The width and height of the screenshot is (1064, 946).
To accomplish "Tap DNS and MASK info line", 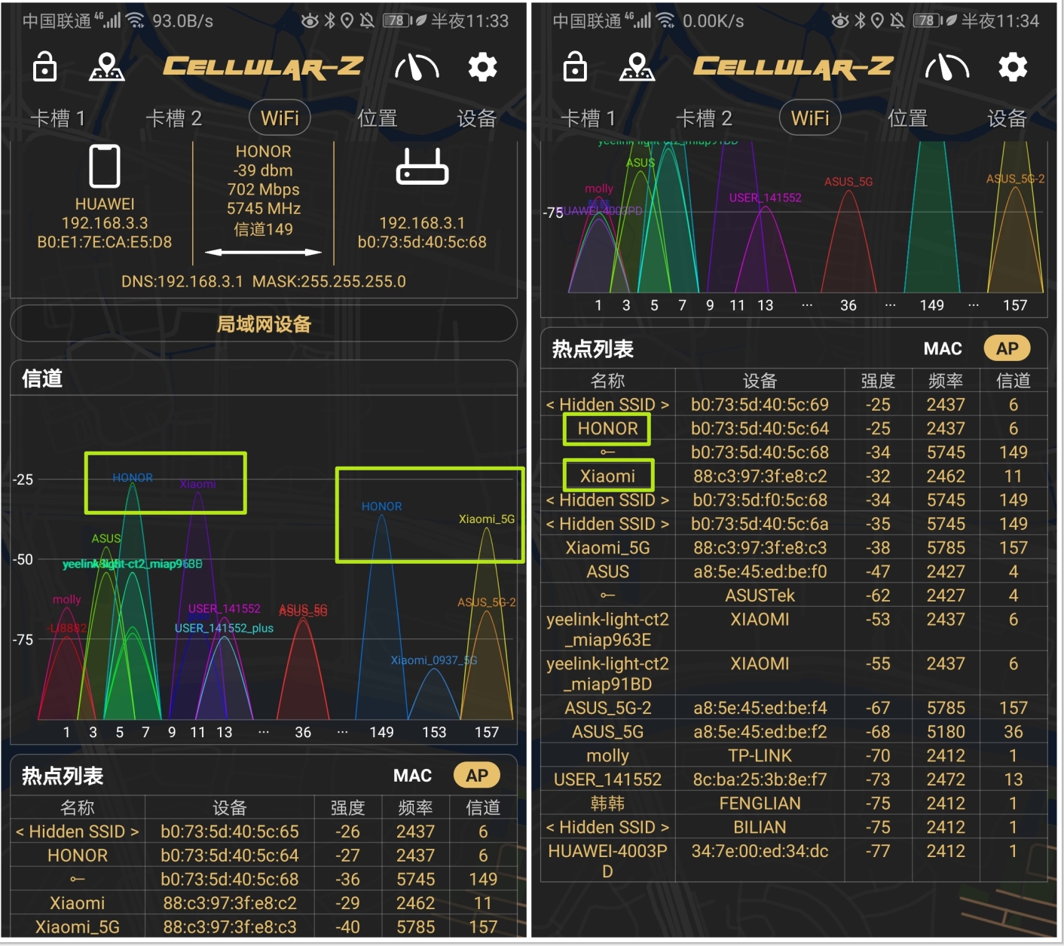I will pos(264,281).
